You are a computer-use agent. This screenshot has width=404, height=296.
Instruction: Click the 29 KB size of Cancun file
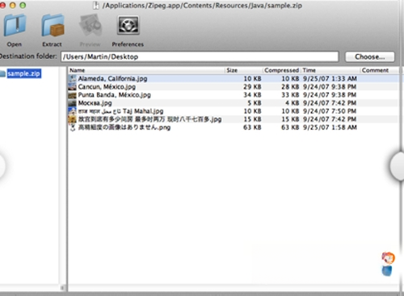[x=252, y=86]
